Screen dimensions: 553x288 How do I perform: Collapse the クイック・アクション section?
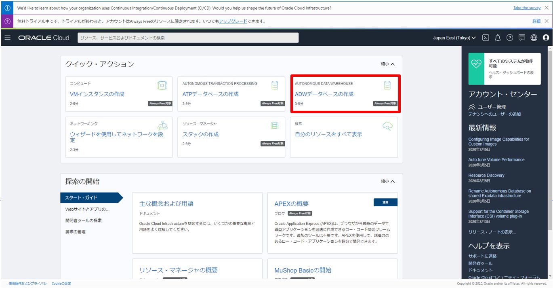point(387,64)
